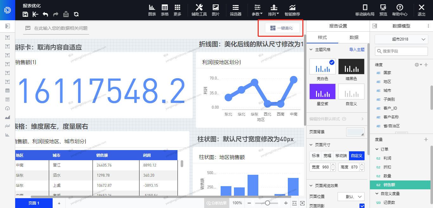Screen dimensions: 433x208
Task: Open 移动端布局 mobile layout
Action: [x=365, y=10]
